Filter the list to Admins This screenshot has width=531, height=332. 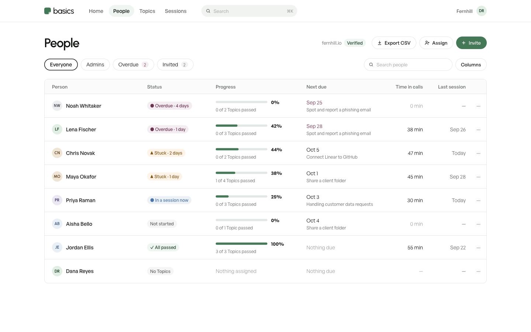click(95, 65)
